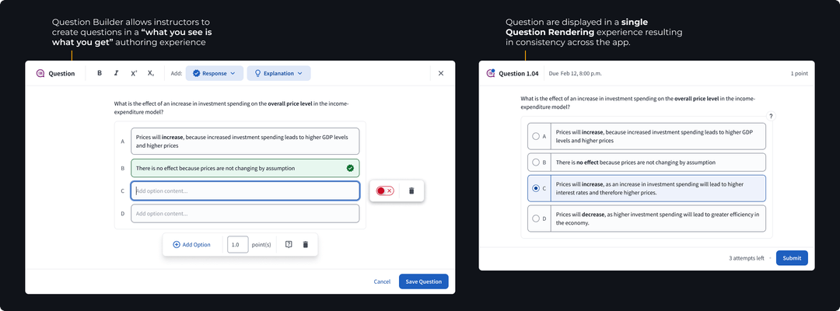This screenshot has height=311, width=840.
Task: Apply subscript formatting in builder toolbar
Action: pos(151,73)
